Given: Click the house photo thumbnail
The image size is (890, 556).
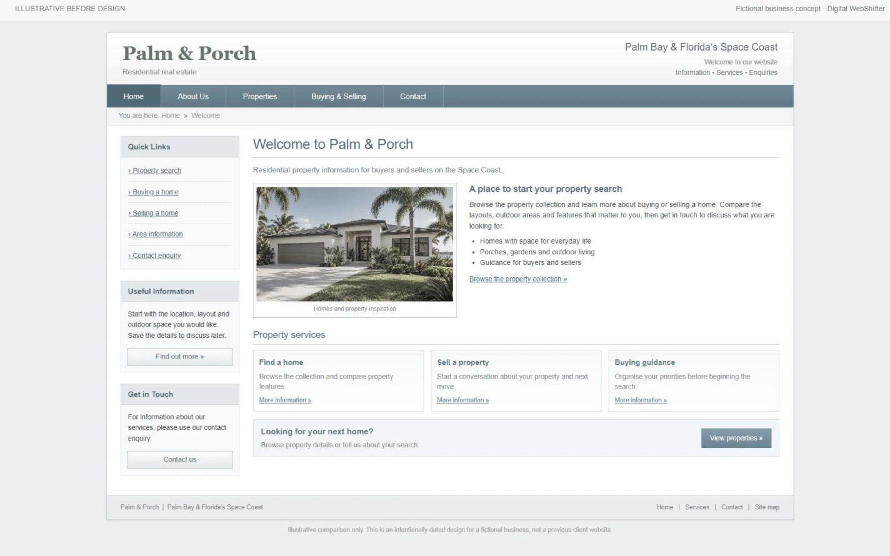Looking at the screenshot, I should click(354, 244).
